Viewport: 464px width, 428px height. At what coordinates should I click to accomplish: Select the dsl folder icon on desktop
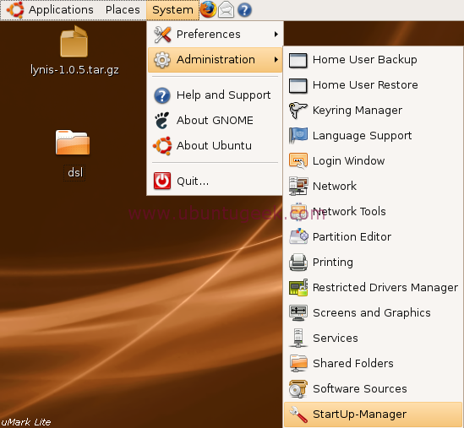(x=73, y=142)
